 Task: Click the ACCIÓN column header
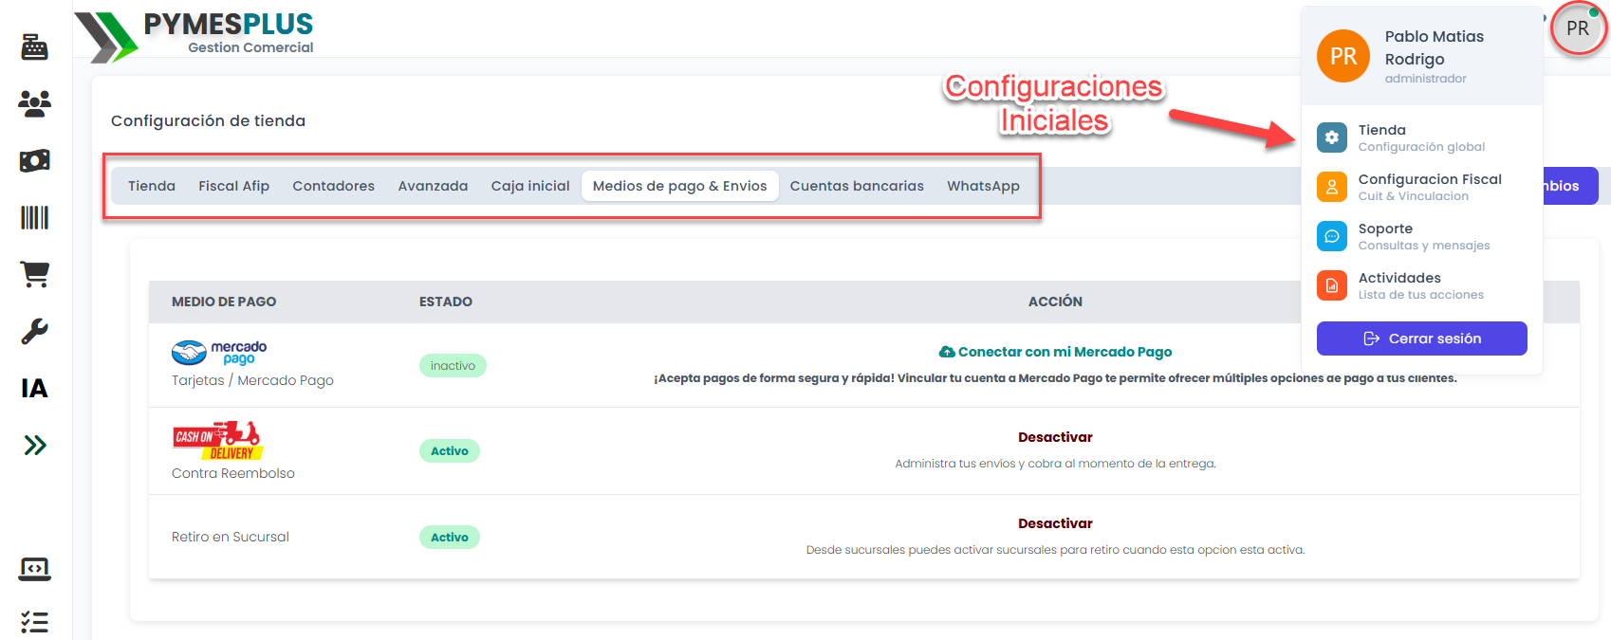pos(1055,302)
